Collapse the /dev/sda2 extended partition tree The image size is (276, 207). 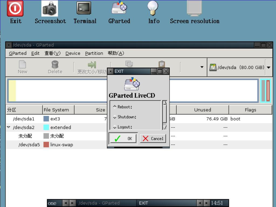(x=8, y=127)
